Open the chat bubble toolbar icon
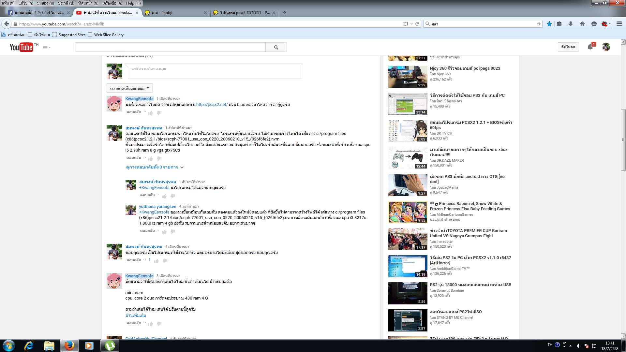This screenshot has height=352, width=626. (x=594, y=24)
